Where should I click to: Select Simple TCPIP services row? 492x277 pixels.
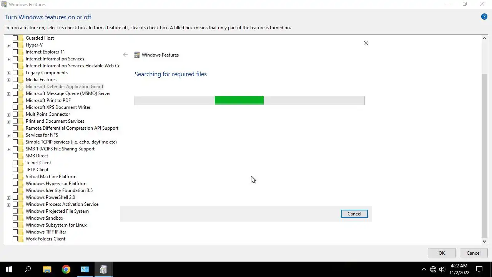point(71,142)
